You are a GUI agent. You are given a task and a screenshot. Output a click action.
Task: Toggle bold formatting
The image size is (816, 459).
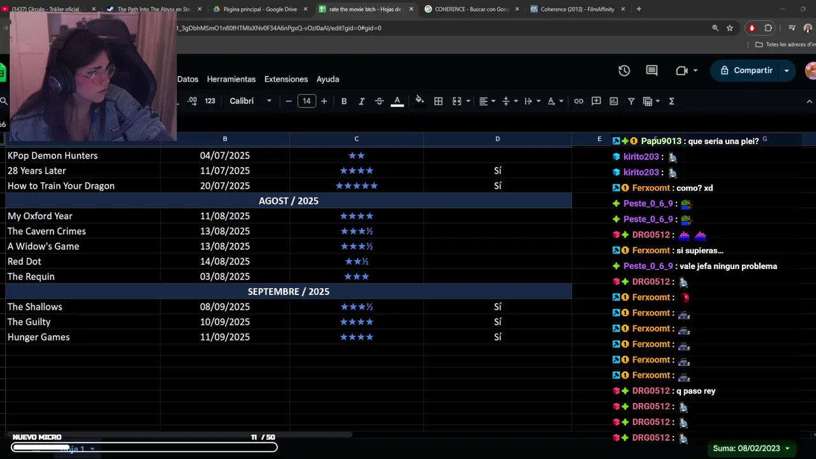click(x=344, y=101)
